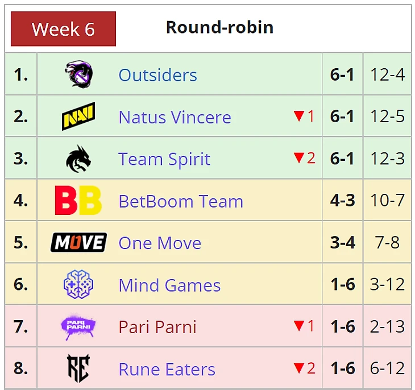This screenshot has width=415, height=390.
Task: Click the Rune Eaters RE logo
Action: (x=78, y=368)
